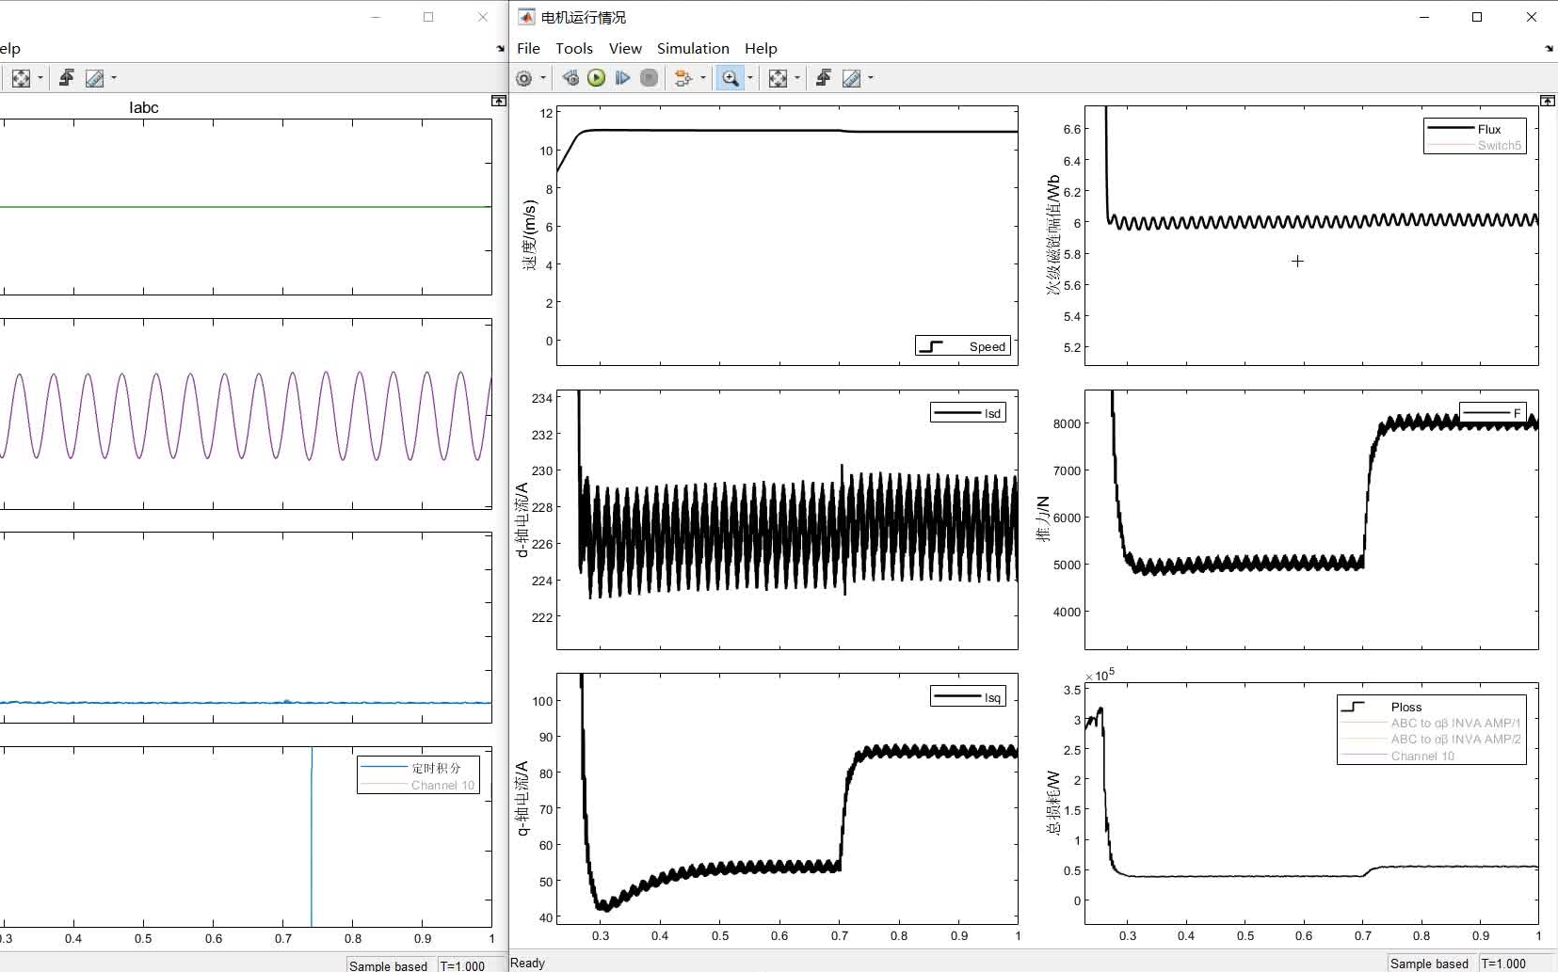Viewport: 1558px width, 972px height.
Task: Open the Configuration Properties dropdown arrow
Action: (x=542, y=78)
